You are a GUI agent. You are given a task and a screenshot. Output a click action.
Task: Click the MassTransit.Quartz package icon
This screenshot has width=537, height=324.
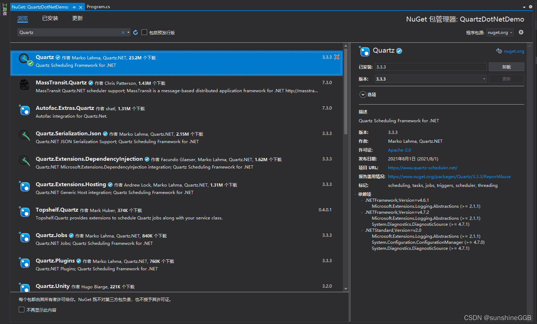point(24,85)
